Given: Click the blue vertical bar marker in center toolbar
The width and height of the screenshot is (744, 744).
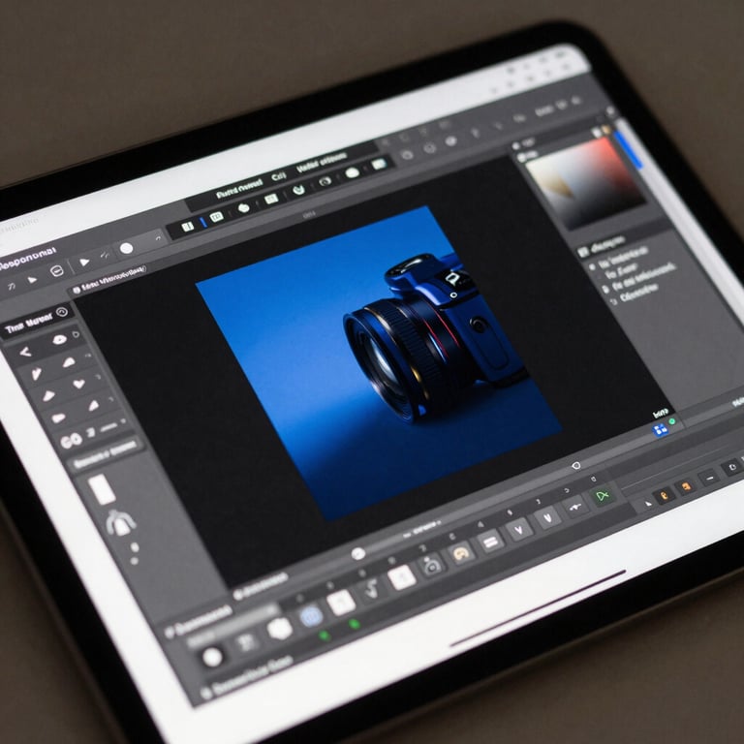Looking at the screenshot, I should pos(203,222).
